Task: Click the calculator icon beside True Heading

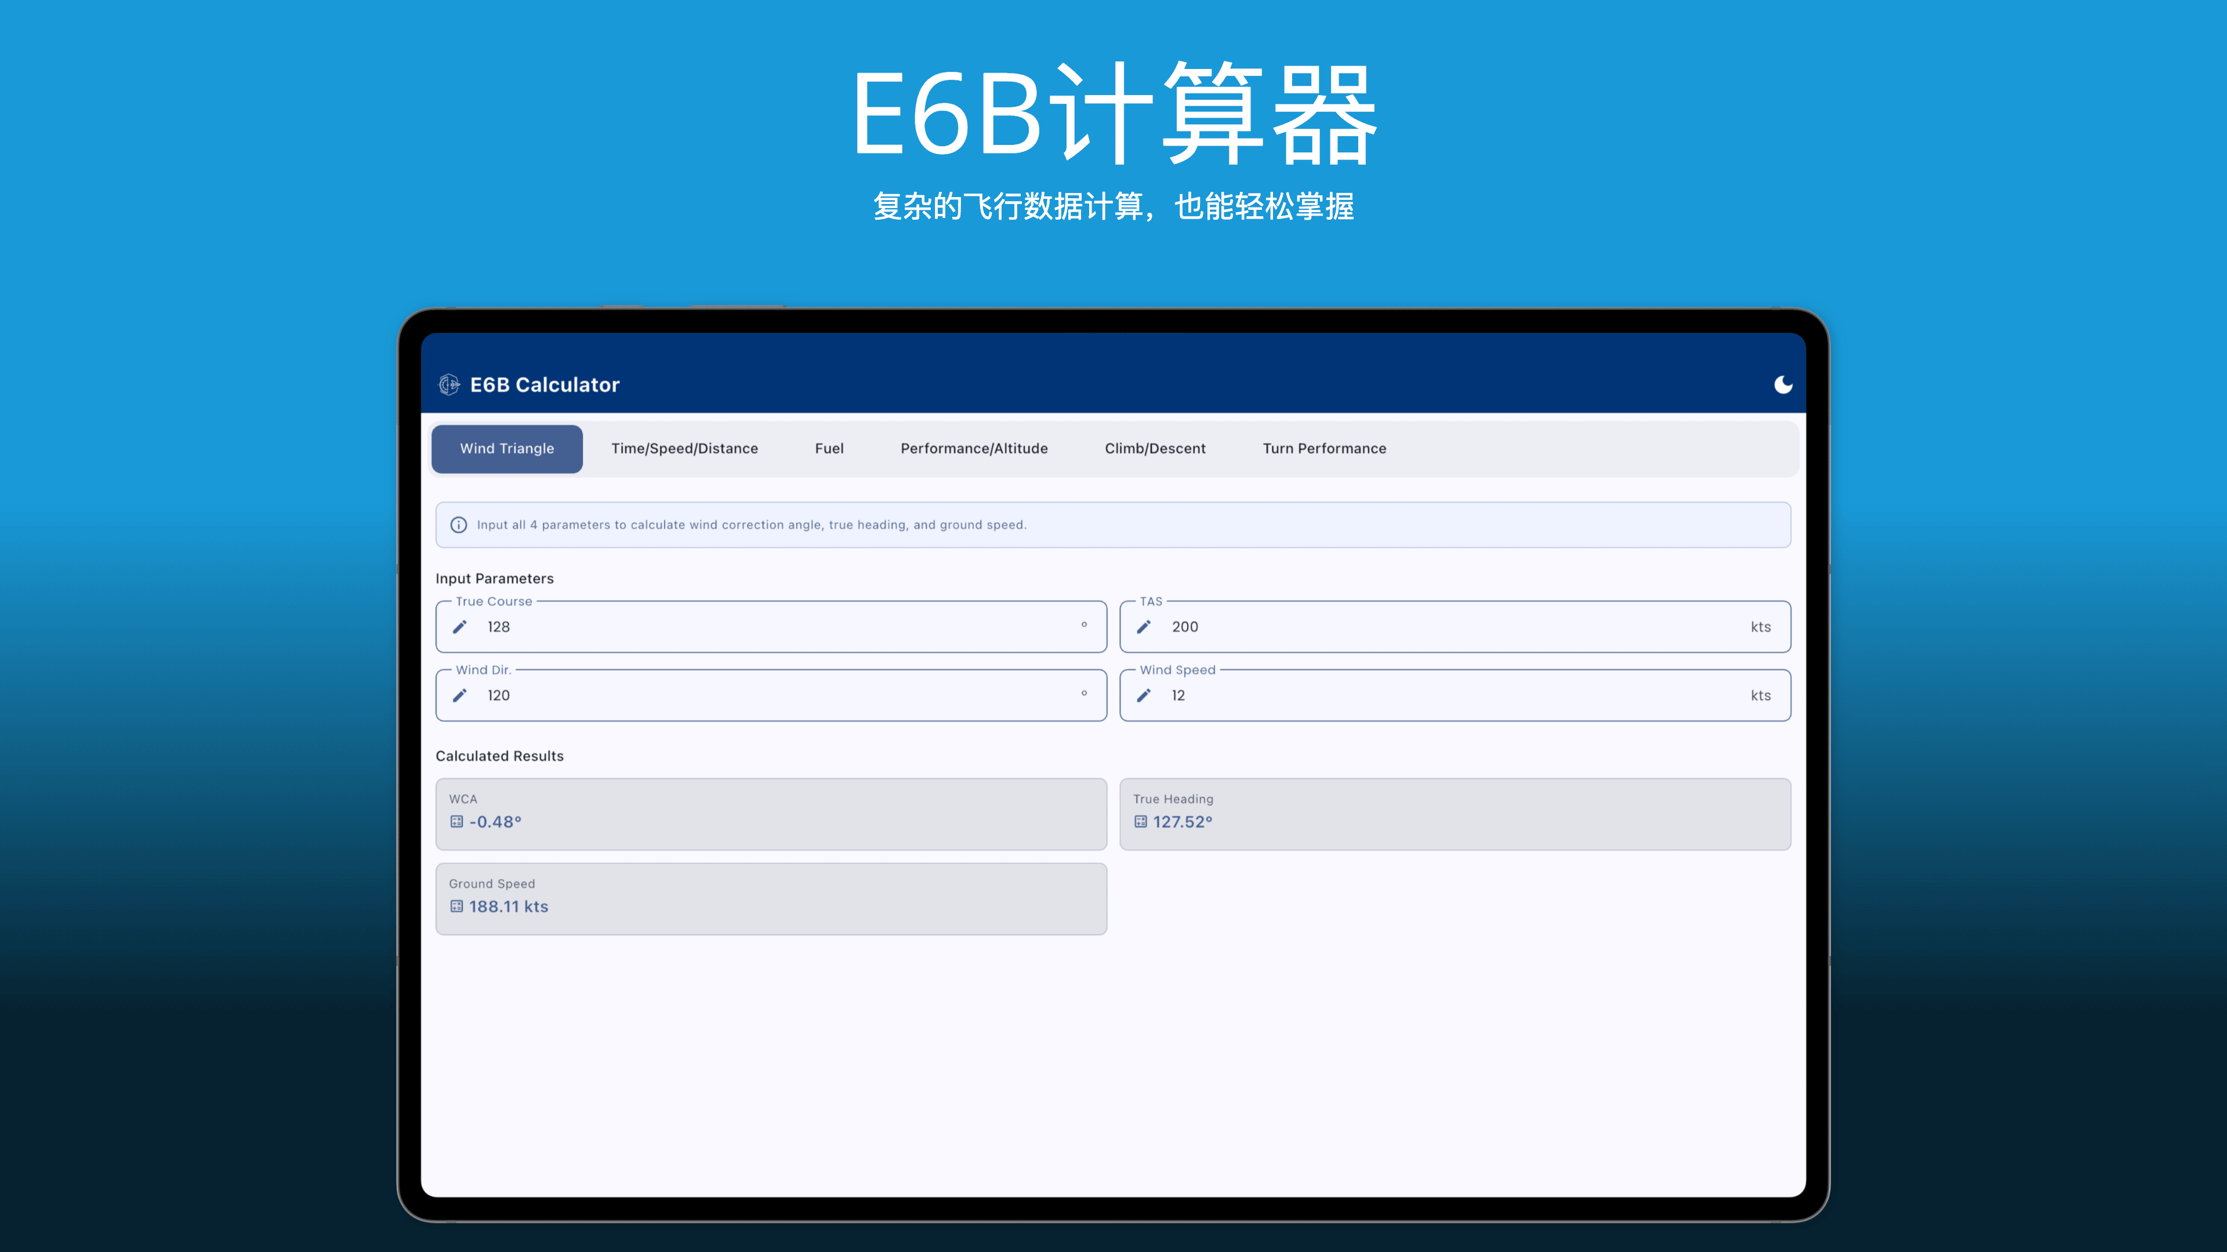Action: pos(1140,822)
